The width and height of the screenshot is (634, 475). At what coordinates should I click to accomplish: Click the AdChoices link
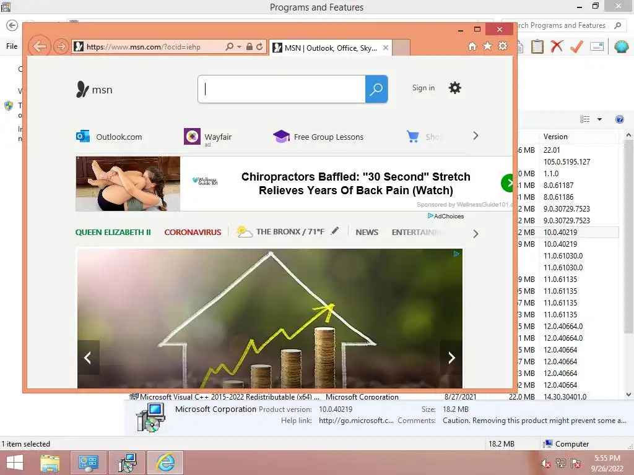(446, 216)
